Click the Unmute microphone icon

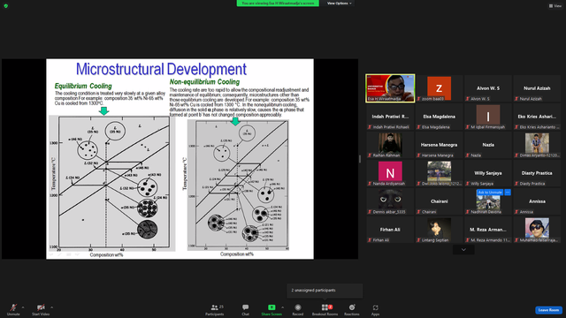[x=13, y=307]
